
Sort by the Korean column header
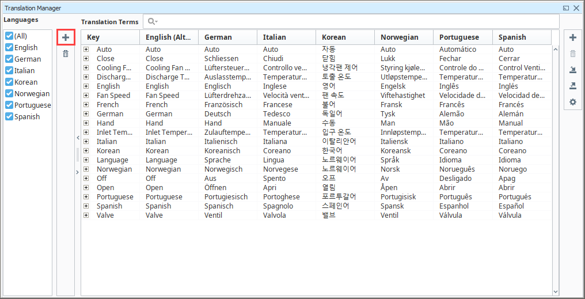tap(345, 37)
